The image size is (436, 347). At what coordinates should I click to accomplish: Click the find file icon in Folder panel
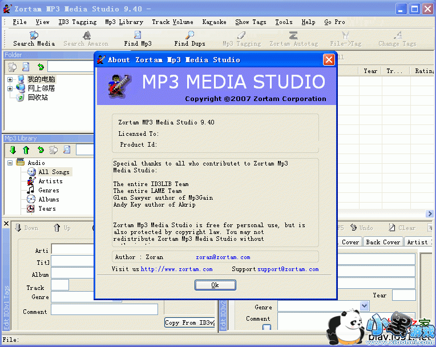[26, 67]
